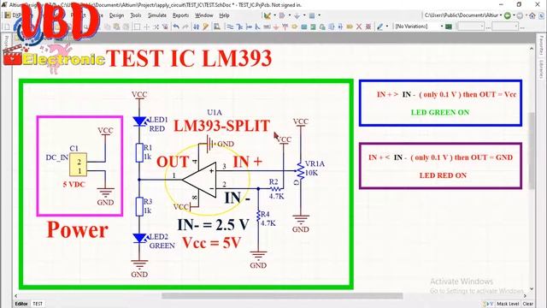
Task: Click the Redo arrow in the toolbar
Action: pos(185,27)
